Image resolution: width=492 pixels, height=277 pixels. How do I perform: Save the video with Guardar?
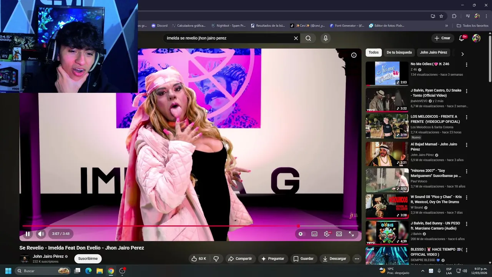303,259
